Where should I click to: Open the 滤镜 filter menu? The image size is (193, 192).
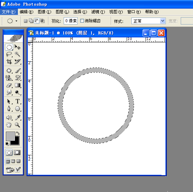coord(98,12)
